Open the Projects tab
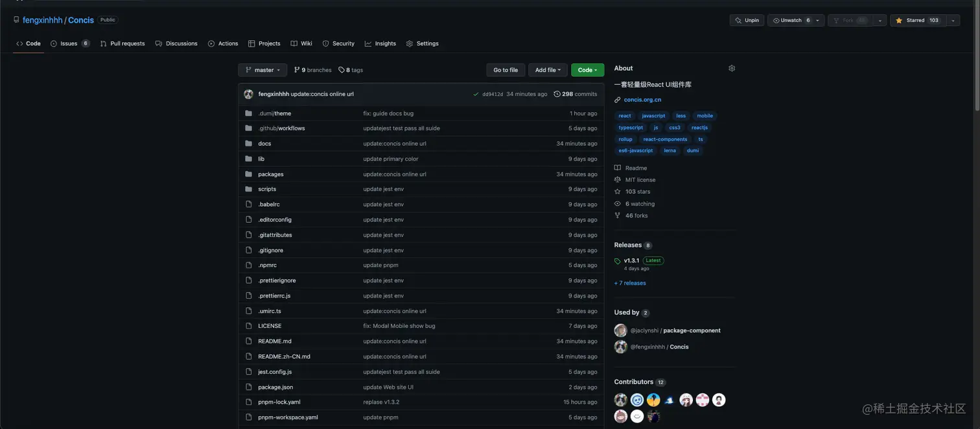This screenshot has width=980, height=429. tap(264, 43)
